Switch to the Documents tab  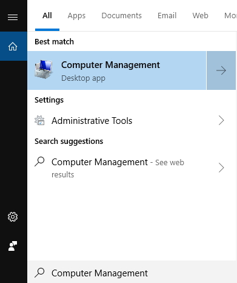[121, 16]
